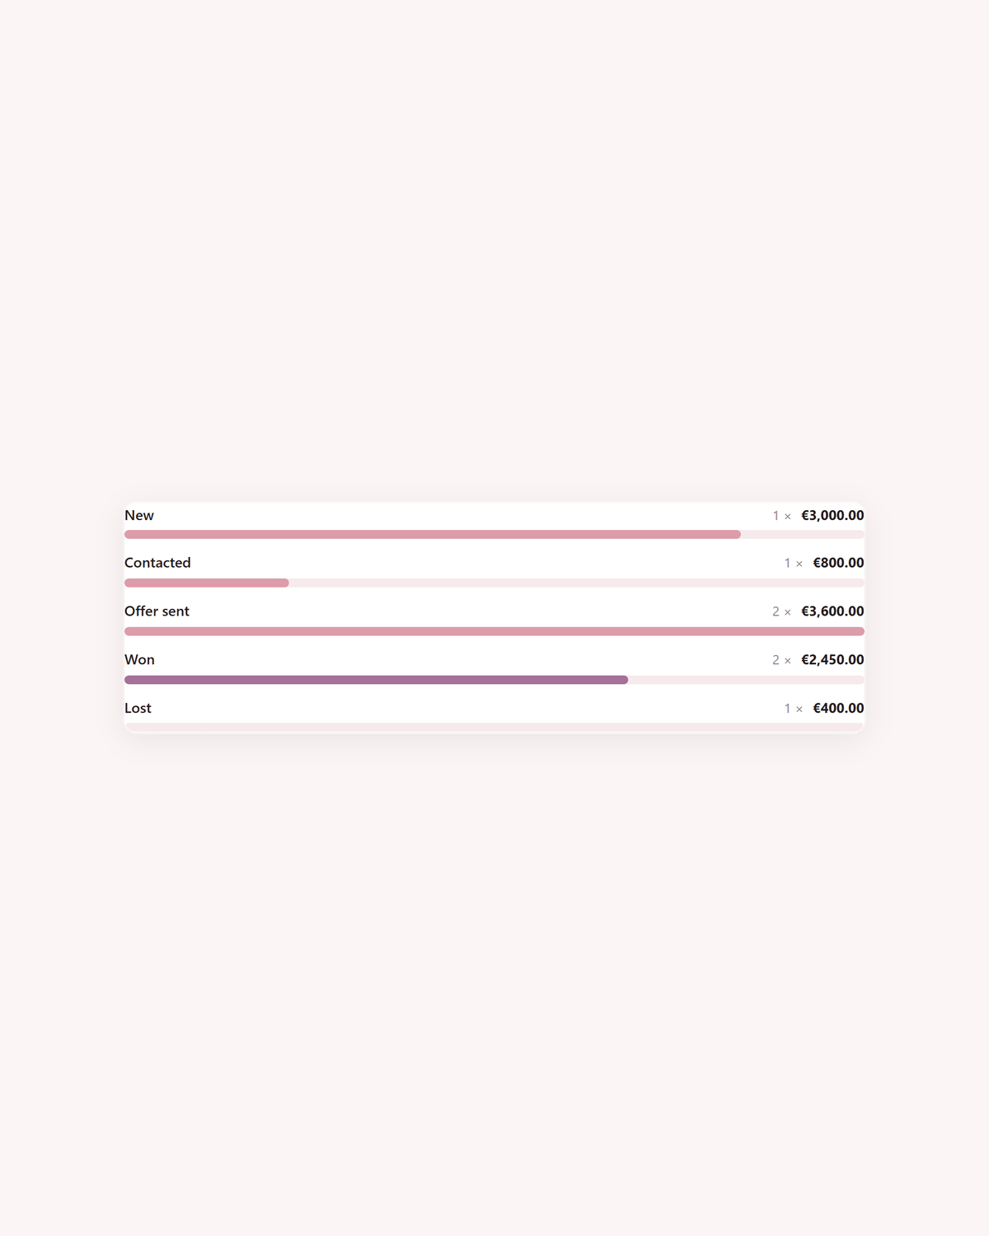Click the 2 × count beside Won

coord(781,660)
